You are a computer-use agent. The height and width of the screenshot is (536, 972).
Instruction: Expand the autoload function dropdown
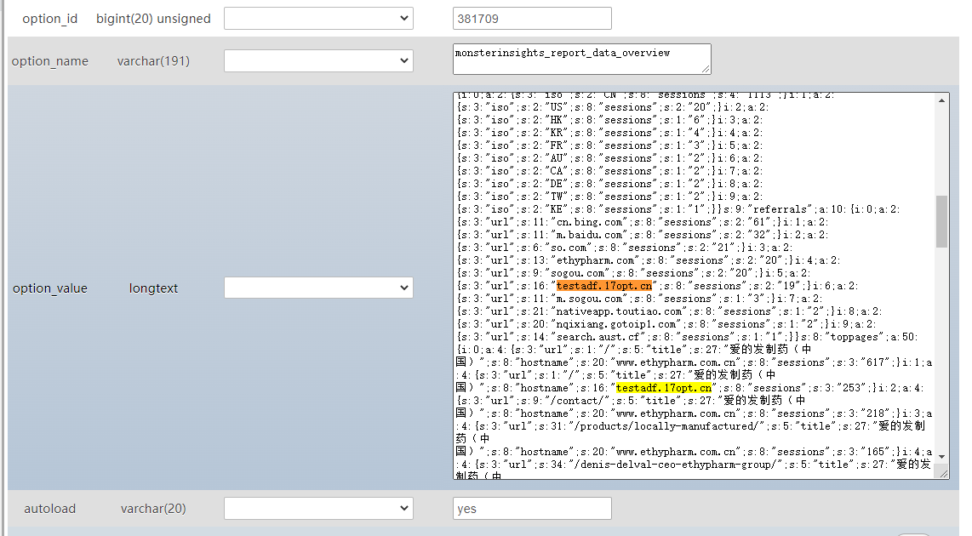tap(318, 509)
